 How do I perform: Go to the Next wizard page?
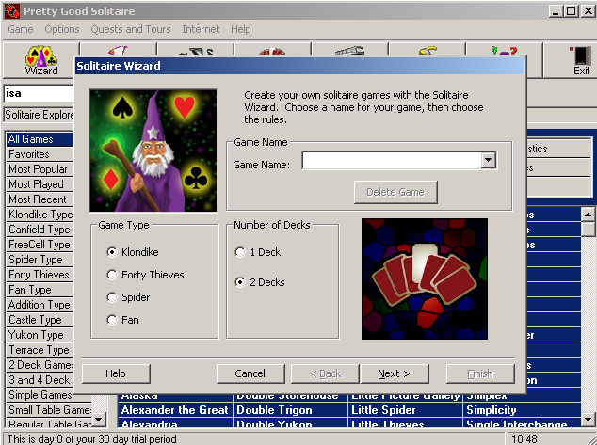point(394,373)
